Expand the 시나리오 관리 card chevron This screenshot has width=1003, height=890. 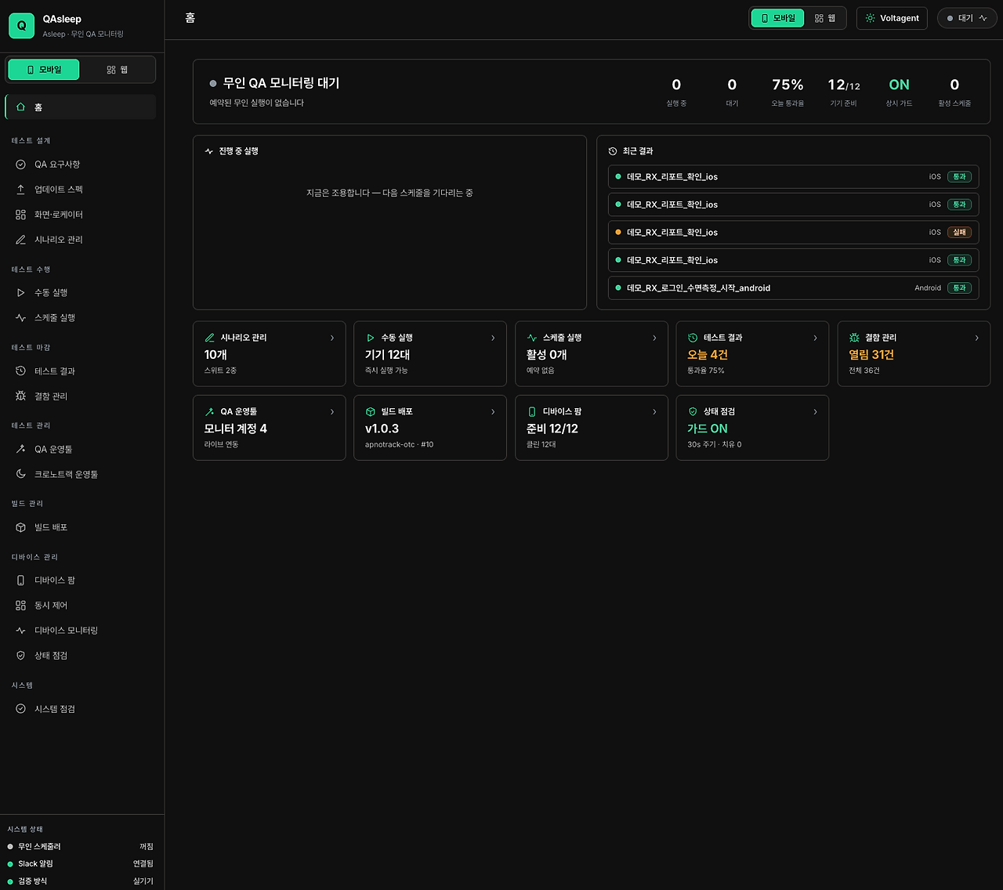tap(332, 338)
